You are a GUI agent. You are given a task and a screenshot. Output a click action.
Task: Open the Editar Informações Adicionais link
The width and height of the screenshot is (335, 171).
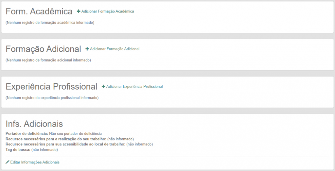point(35,162)
